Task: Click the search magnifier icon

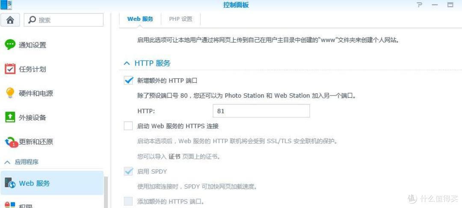Action: tap(32, 20)
